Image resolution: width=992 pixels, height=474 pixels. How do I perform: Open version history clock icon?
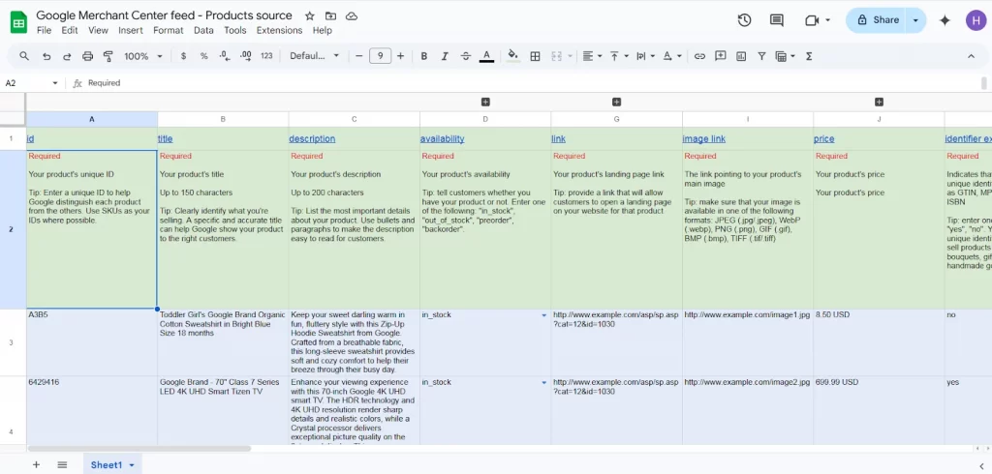pos(745,20)
